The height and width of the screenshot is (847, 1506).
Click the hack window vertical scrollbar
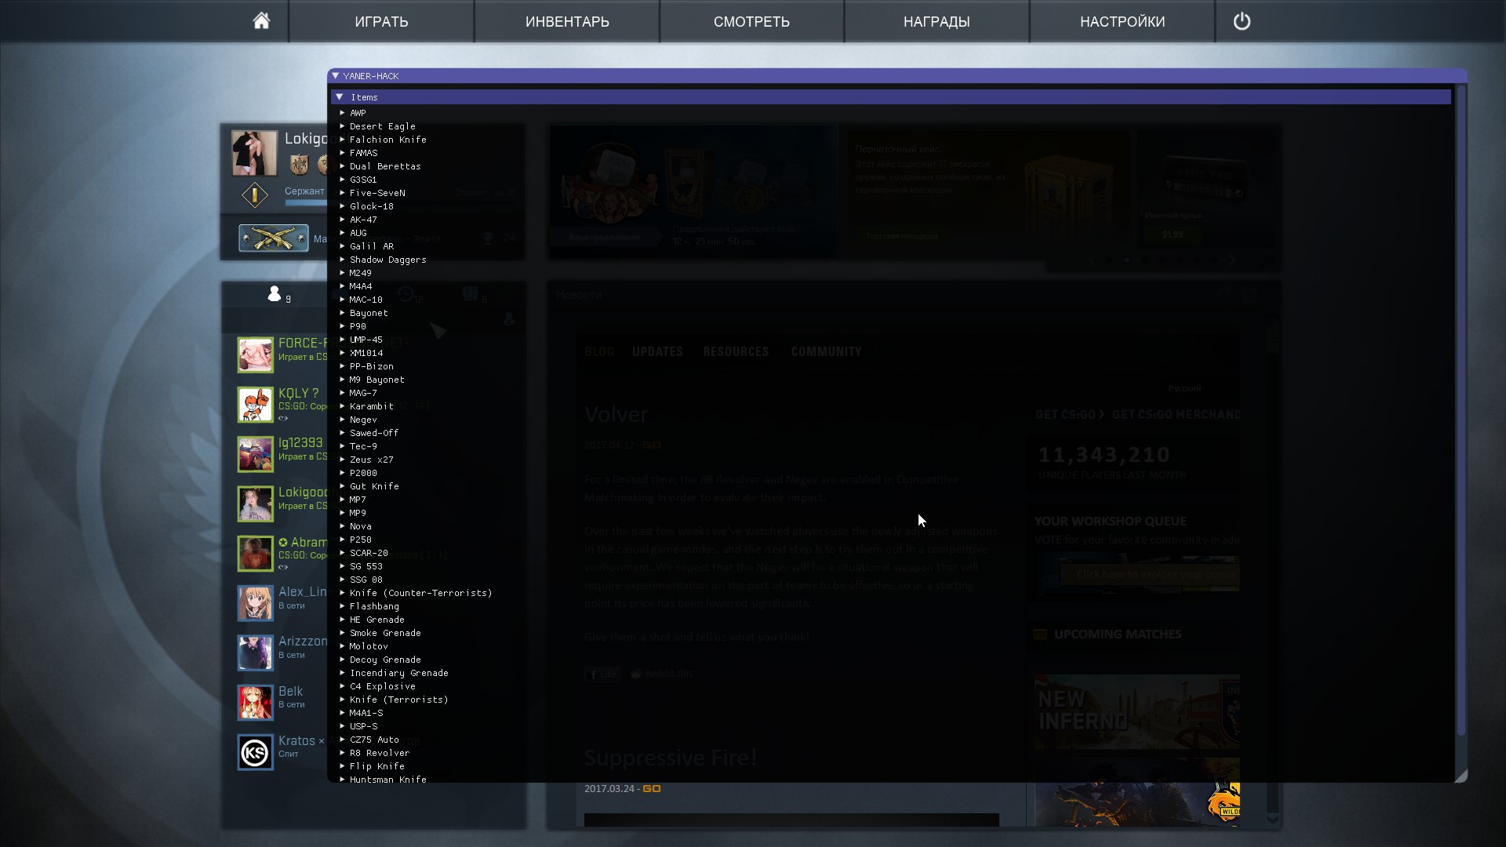click(x=1461, y=408)
